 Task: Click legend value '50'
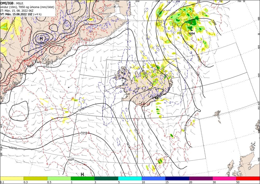point(238,182)
